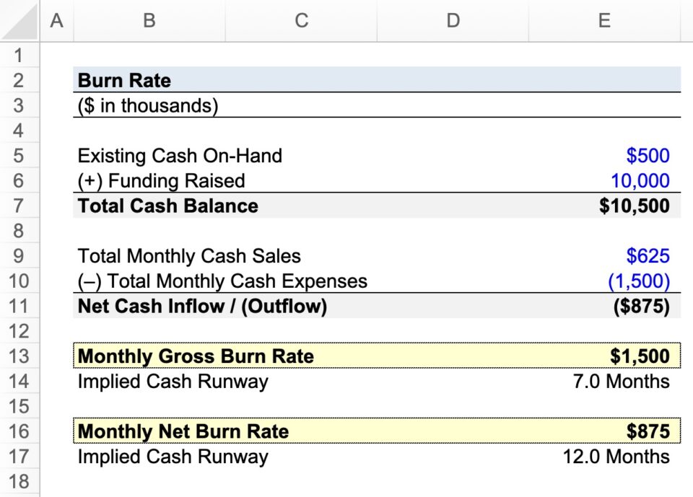
Task: Click the Monthly Gross Burn Rate $1,500 cell
Action: (603, 356)
